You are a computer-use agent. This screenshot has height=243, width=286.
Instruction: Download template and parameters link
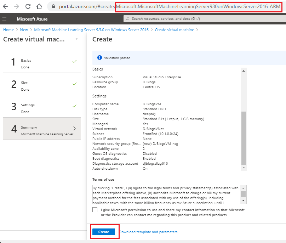148,232
